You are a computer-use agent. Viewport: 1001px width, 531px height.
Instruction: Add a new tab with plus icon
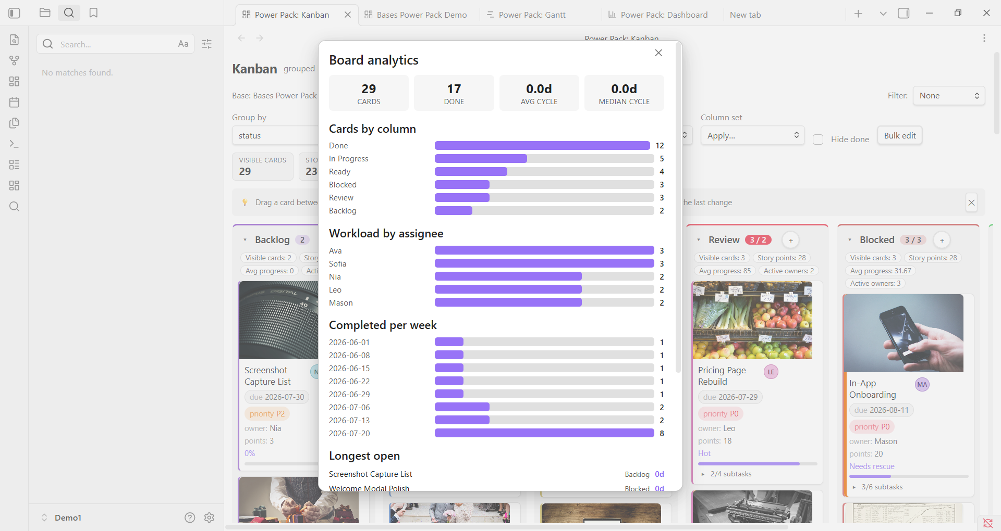tap(858, 14)
